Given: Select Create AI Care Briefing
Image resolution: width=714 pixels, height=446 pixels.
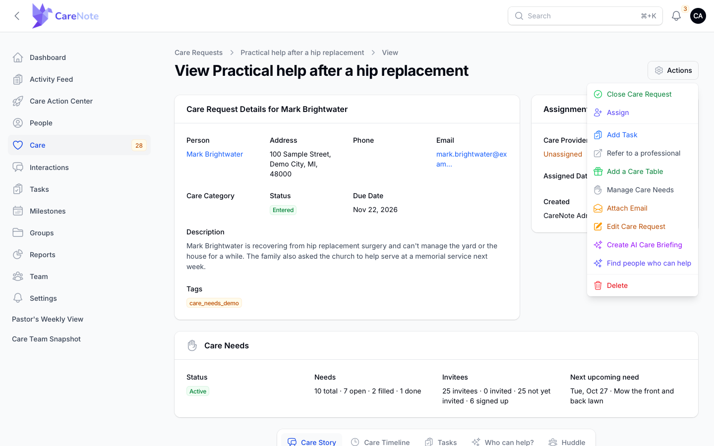Looking at the screenshot, I should pos(643,245).
